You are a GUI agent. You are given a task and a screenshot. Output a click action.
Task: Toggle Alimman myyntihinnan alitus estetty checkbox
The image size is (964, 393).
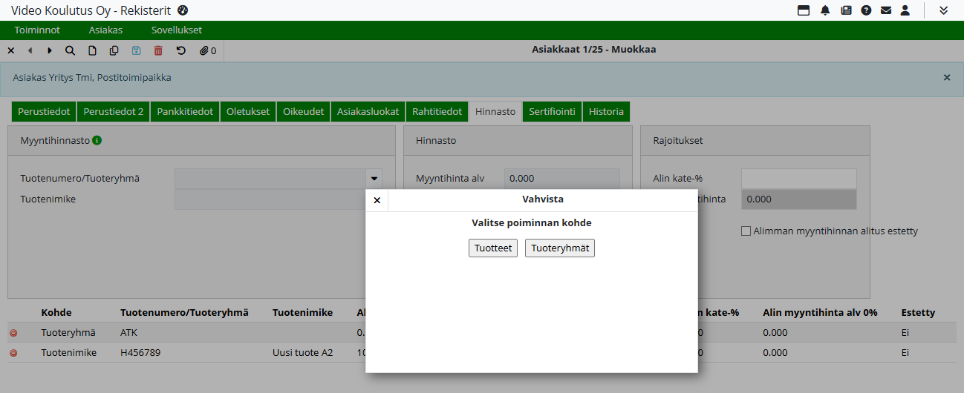click(x=746, y=231)
